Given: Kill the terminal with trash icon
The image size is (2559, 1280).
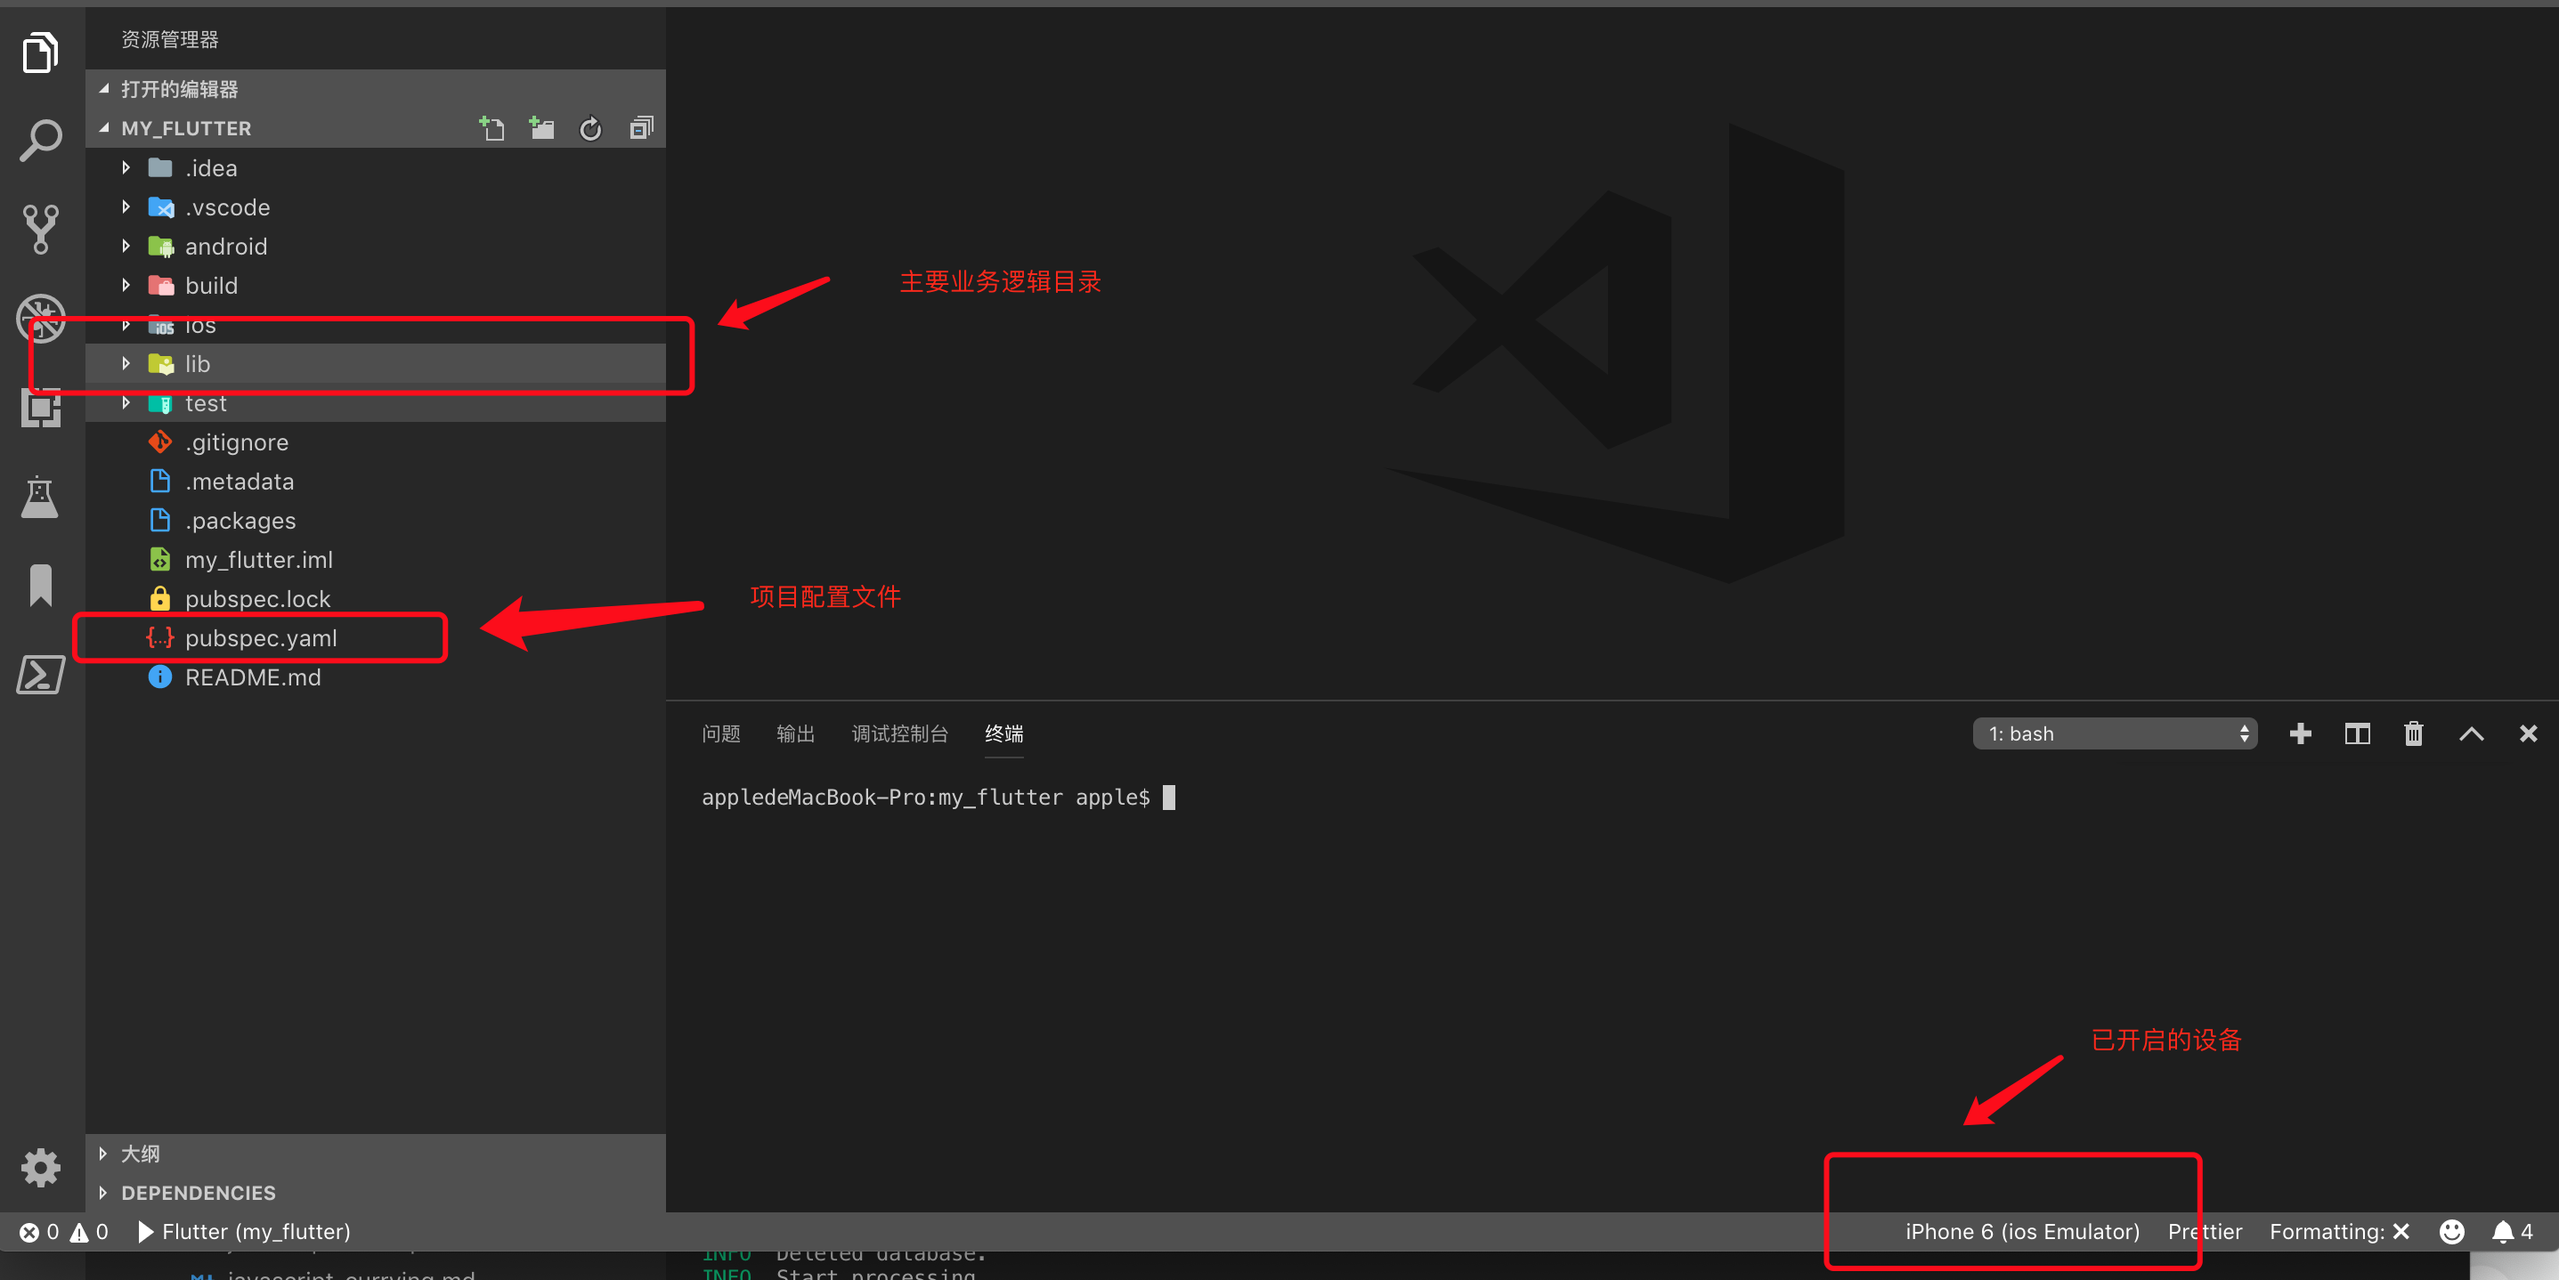Looking at the screenshot, I should pyautogui.click(x=2413, y=733).
